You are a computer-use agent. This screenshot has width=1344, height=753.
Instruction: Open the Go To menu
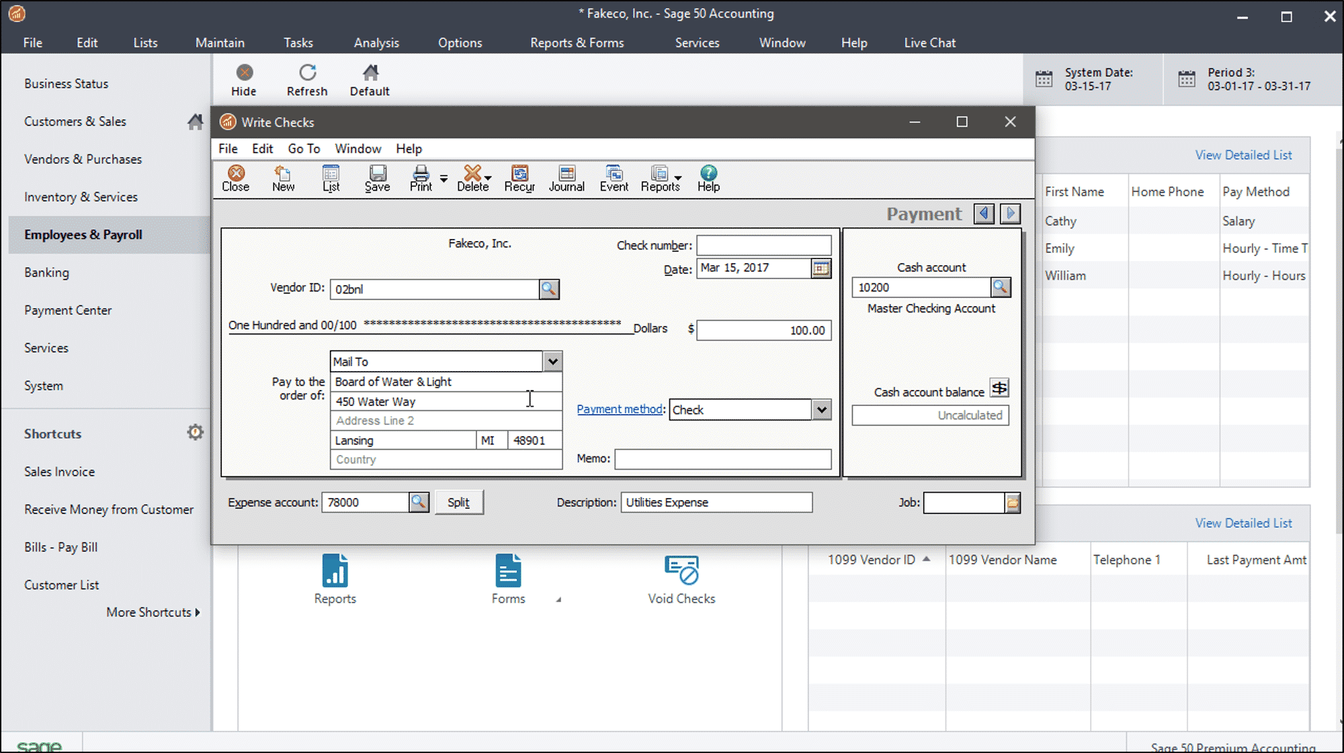click(304, 149)
